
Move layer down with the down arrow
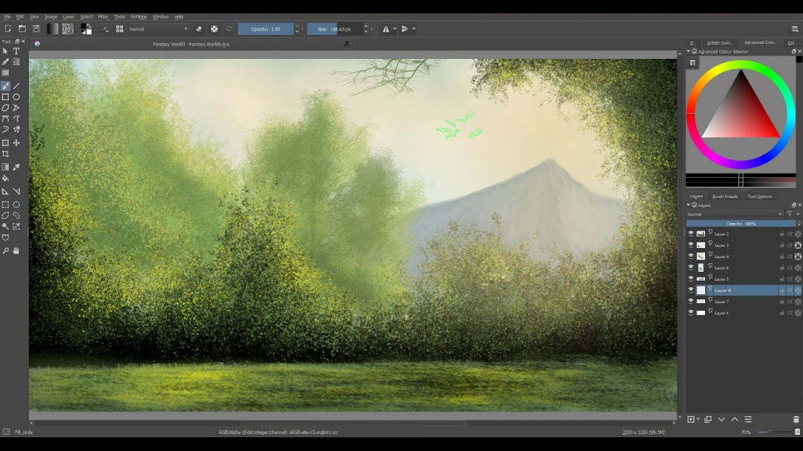tap(721, 419)
